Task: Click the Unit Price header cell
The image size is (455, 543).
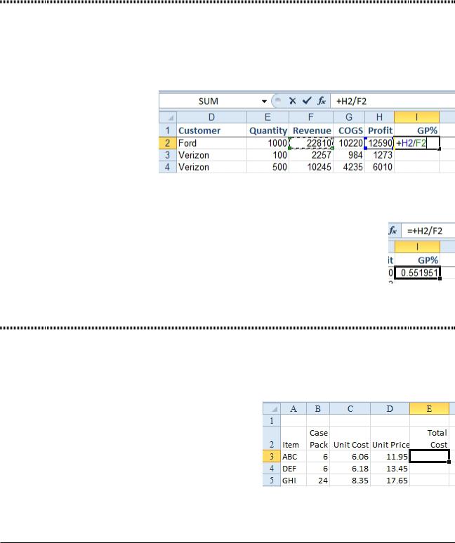Action: 390,438
